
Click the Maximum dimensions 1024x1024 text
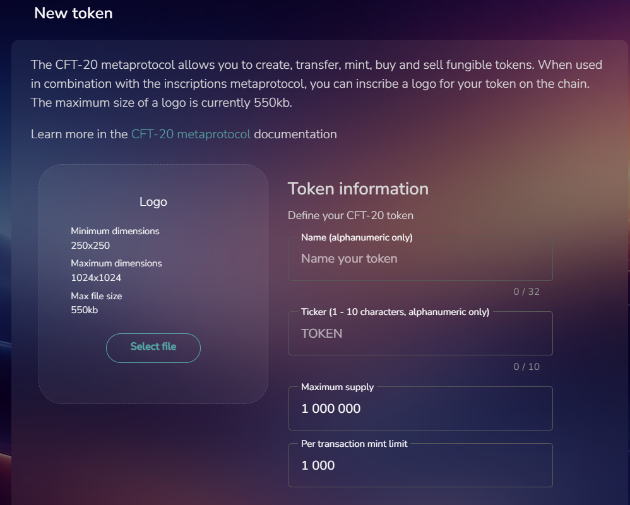point(116,270)
